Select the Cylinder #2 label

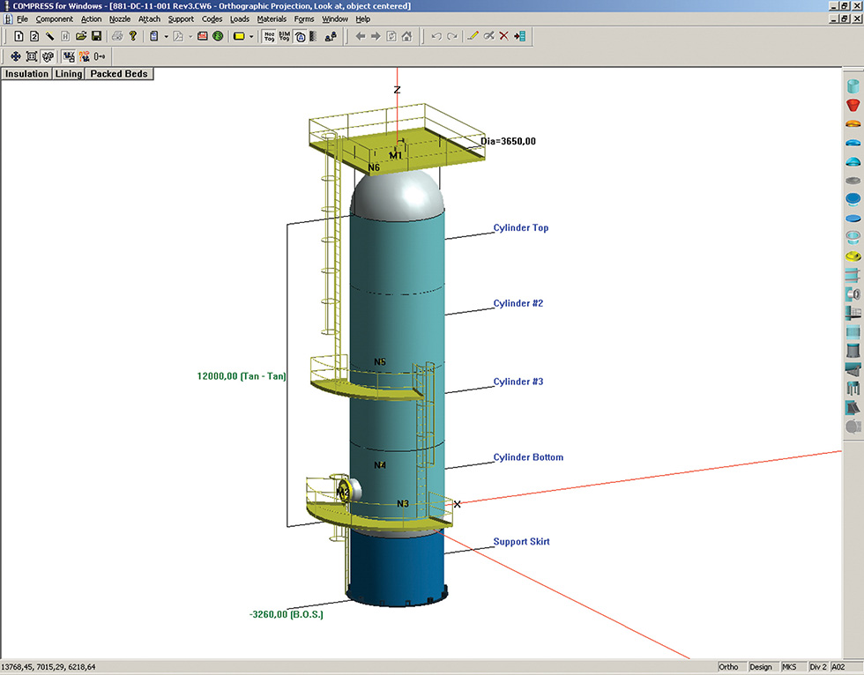[x=518, y=303]
